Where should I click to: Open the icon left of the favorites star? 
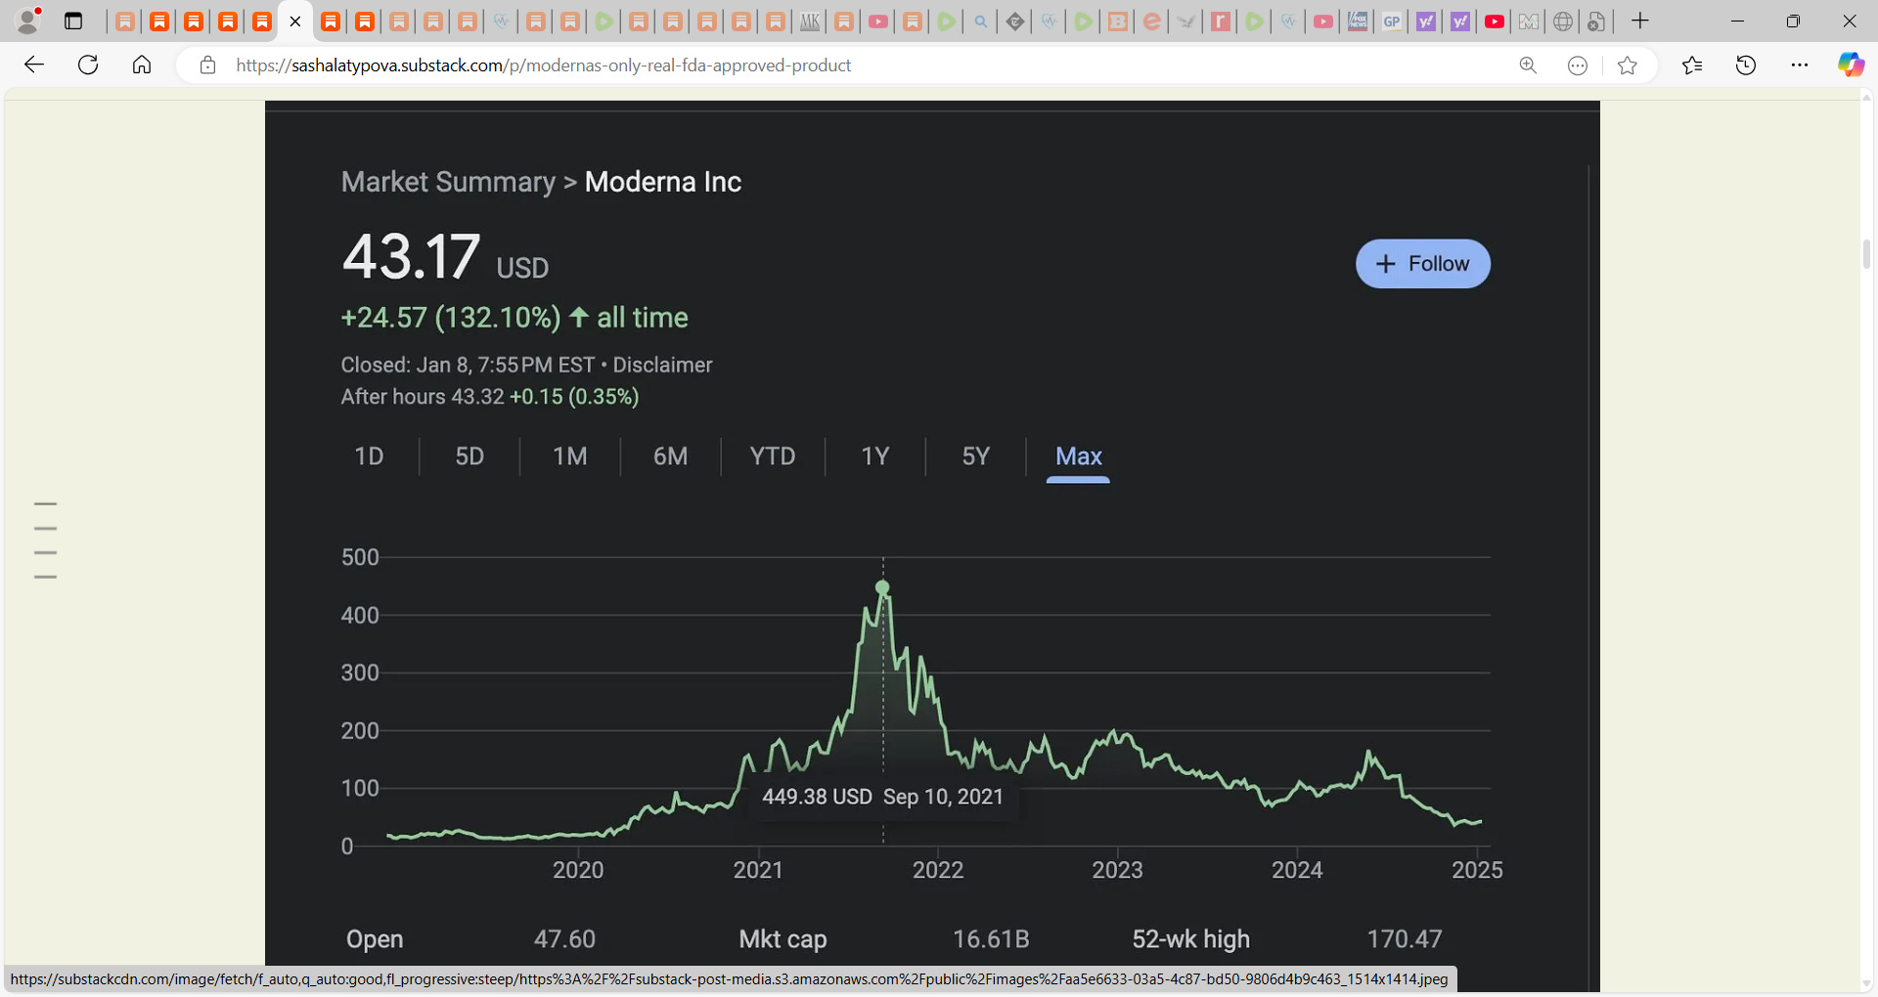coord(1578,65)
